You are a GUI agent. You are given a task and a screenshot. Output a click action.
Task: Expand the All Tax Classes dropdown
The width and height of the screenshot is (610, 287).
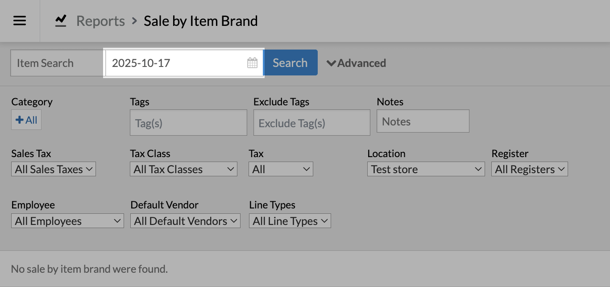click(x=183, y=169)
